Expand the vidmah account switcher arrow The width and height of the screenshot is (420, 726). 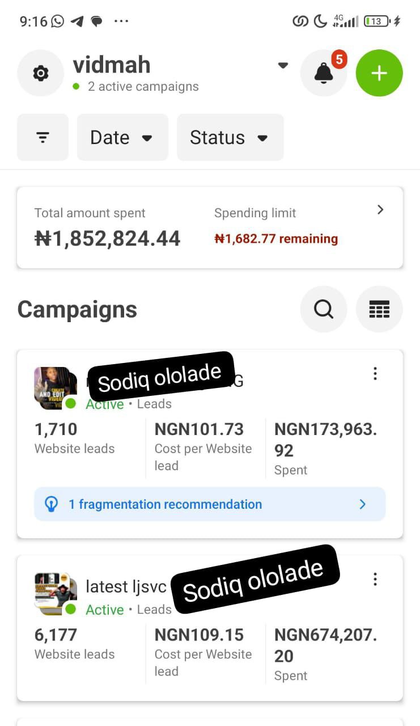(283, 65)
